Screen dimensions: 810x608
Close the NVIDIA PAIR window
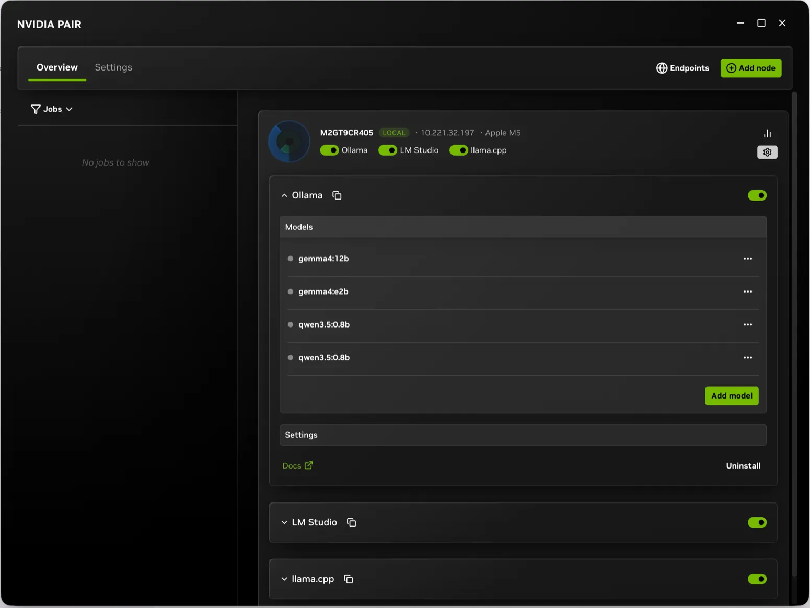point(782,23)
